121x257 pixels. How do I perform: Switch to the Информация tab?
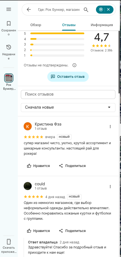pyautogui.click(x=102, y=25)
